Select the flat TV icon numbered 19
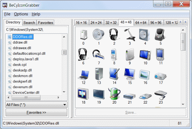This screenshot has height=129, width=192. pos(99,94)
